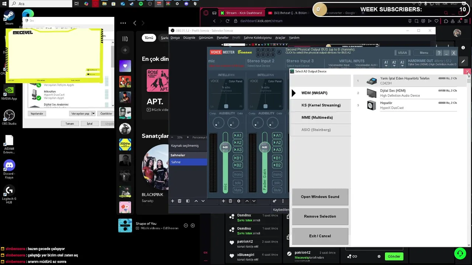Screen dimensions: 472x265
Task: Send the chat message with Gönder
Action: pyautogui.click(x=394, y=257)
